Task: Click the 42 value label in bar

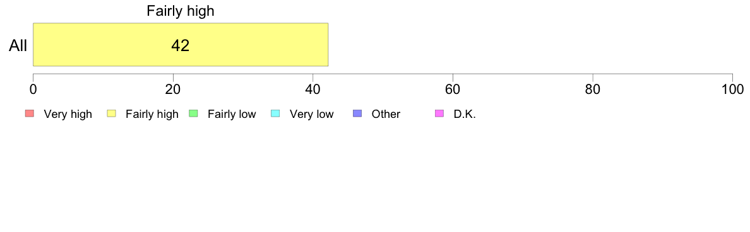Action: 181,45
